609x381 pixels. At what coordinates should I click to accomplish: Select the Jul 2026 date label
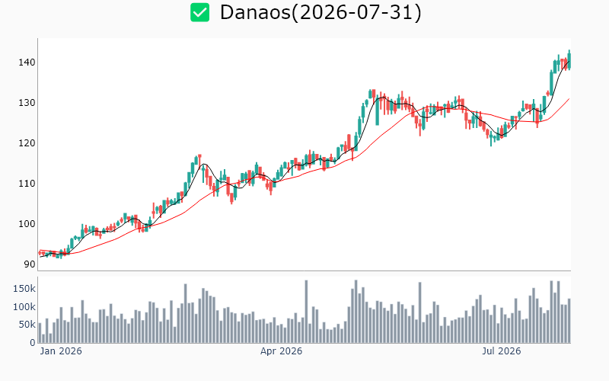click(502, 351)
